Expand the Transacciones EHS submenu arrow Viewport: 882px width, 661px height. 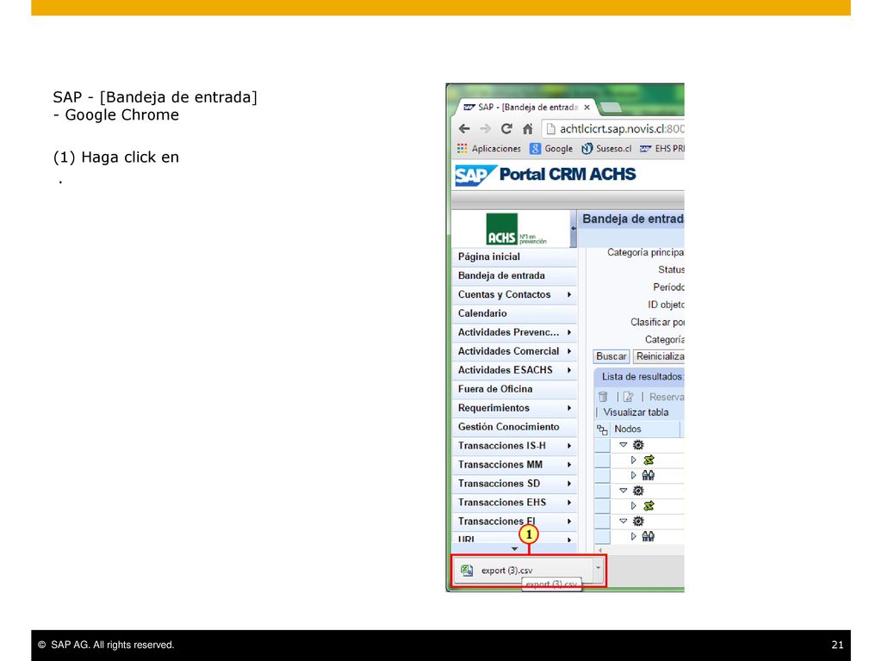tap(569, 503)
